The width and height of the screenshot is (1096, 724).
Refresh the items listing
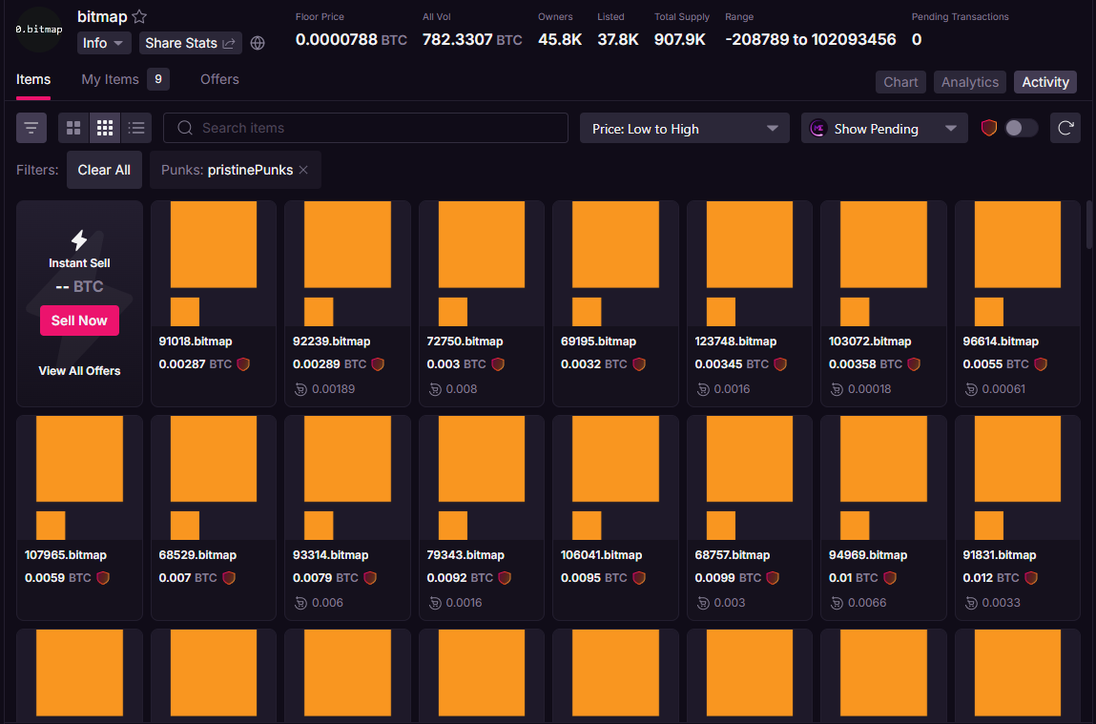pos(1065,128)
